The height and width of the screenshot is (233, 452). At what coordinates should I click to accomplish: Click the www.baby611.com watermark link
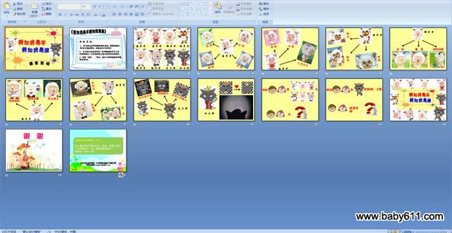(399, 216)
